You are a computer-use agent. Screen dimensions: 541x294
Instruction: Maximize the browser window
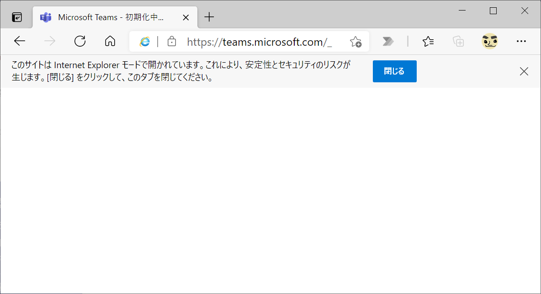(493, 11)
